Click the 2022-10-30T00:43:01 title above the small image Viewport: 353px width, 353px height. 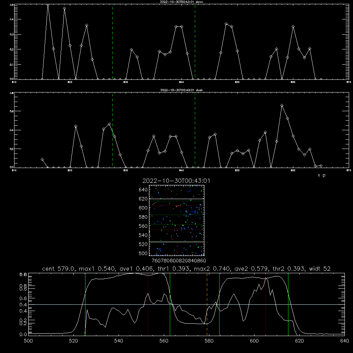176,181
